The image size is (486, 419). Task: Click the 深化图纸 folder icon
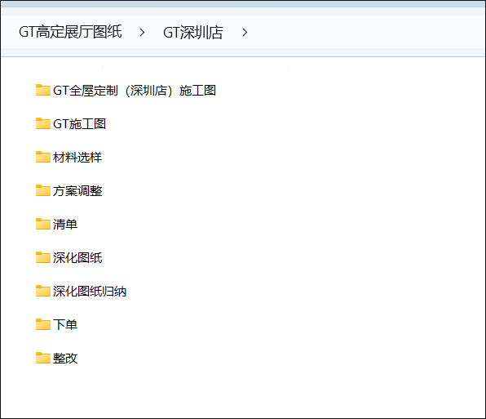coord(43,257)
